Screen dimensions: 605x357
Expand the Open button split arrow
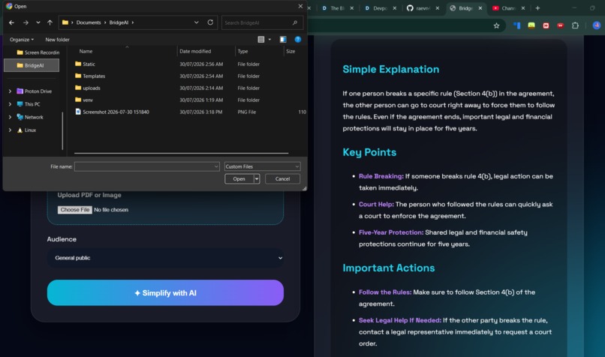click(x=257, y=179)
